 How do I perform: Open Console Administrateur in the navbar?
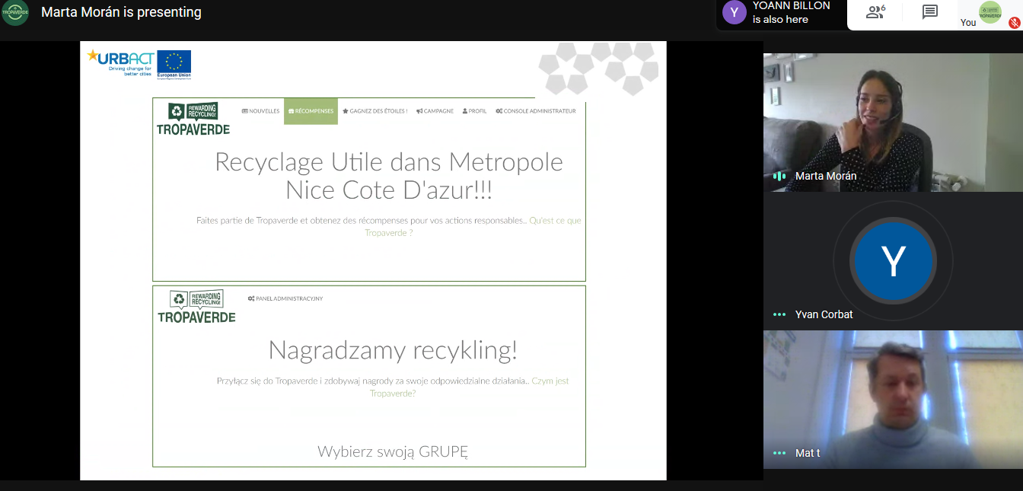[536, 111]
